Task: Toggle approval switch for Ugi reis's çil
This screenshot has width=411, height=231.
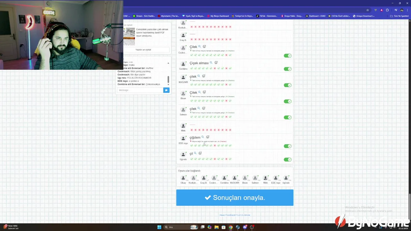Action: 287,159
